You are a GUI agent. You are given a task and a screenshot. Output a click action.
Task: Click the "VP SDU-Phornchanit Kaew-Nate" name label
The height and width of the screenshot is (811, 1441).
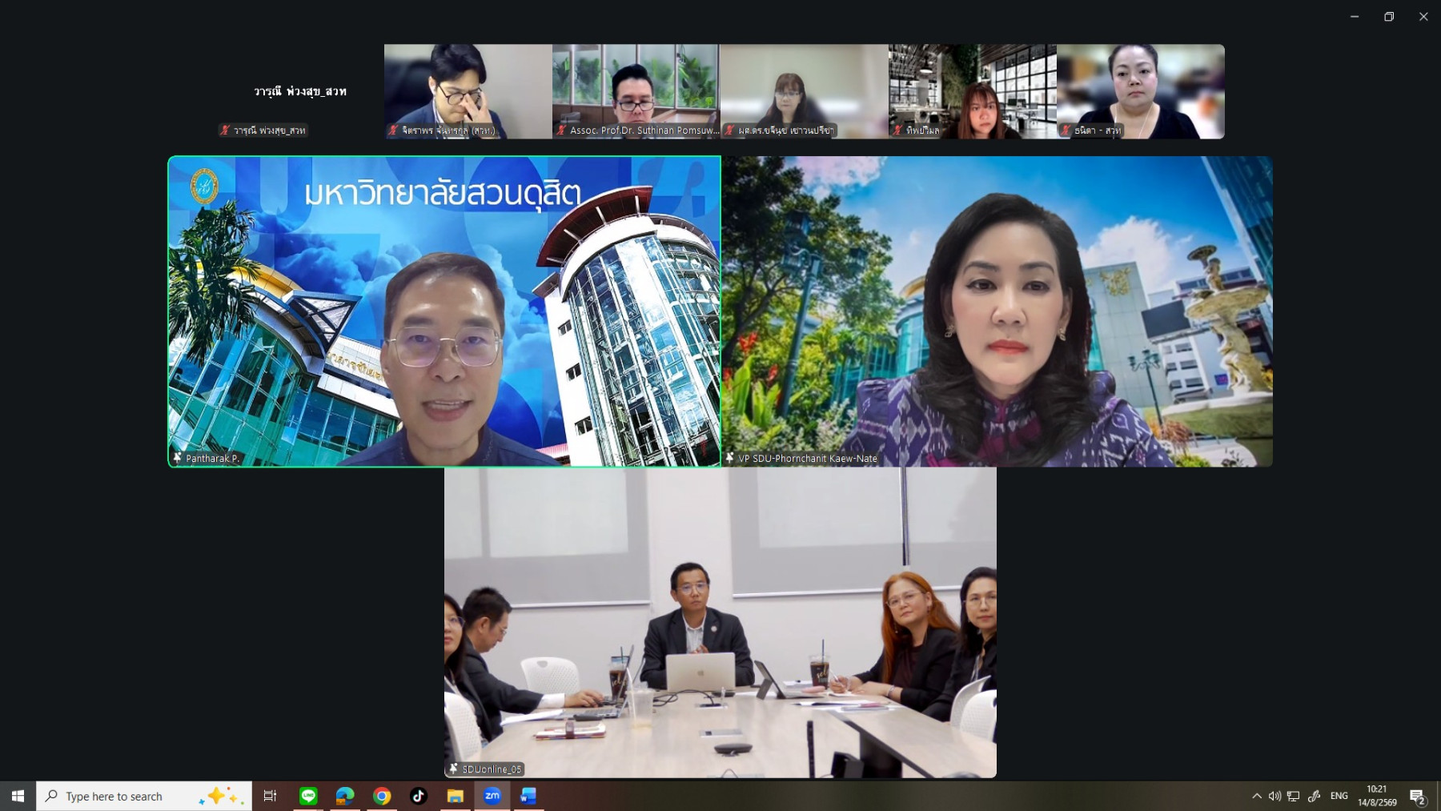tap(808, 459)
